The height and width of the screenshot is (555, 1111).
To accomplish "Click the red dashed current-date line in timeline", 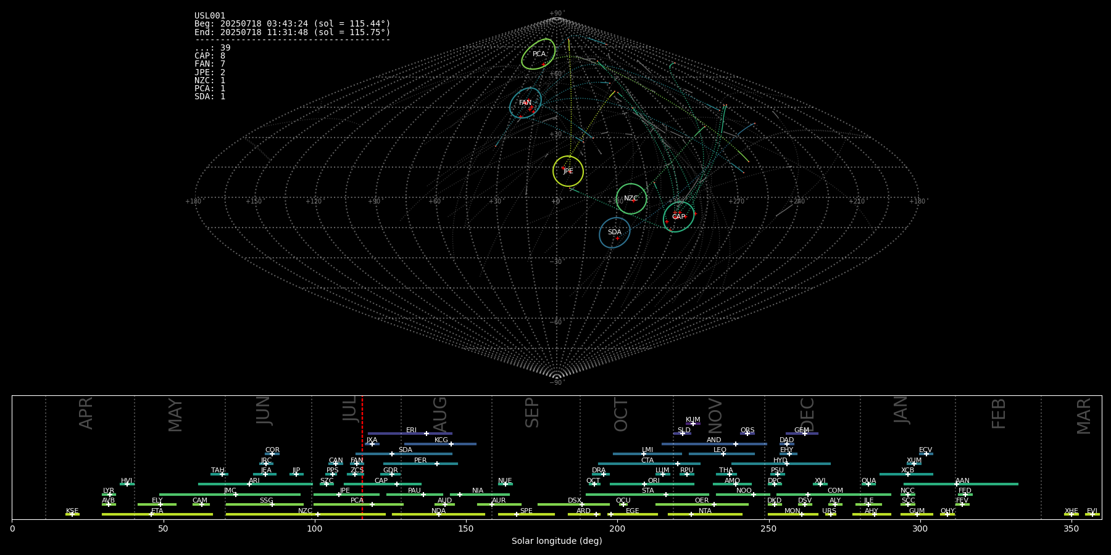I will (x=362, y=457).
